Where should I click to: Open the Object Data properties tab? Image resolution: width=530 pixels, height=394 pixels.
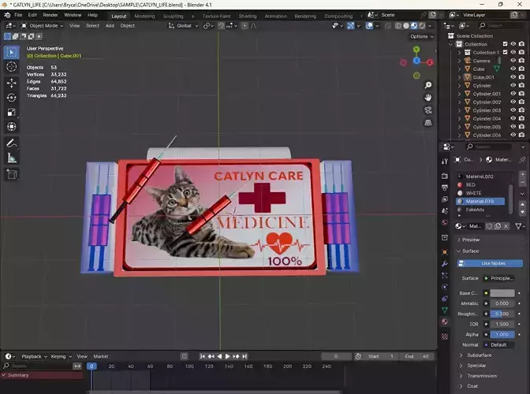click(x=445, y=310)
